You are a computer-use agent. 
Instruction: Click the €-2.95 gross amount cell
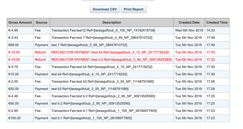click(20, 111)
